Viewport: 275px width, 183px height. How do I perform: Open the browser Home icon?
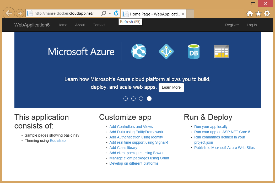click(x=250, y=13)
